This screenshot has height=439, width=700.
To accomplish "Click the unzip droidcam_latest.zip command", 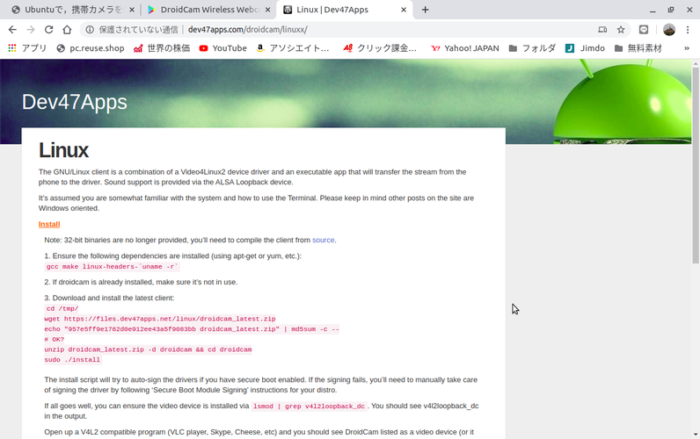I will [148, 349].
